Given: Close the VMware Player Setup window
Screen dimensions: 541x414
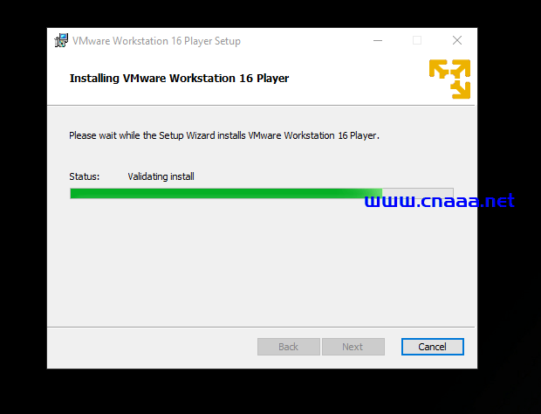Looking at the screenshot, I should [457, 40].
